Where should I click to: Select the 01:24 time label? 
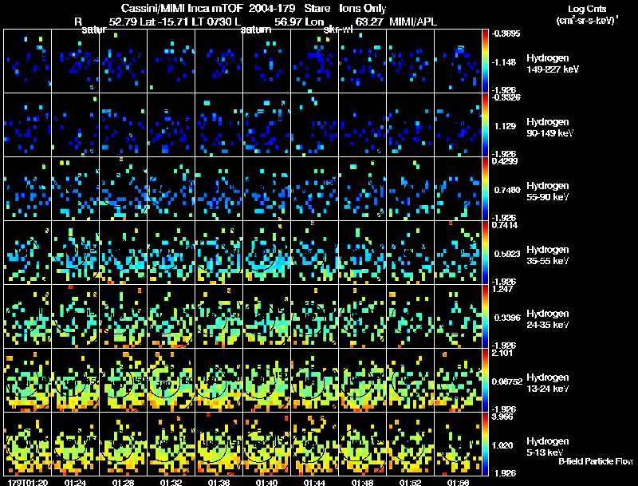75,482
